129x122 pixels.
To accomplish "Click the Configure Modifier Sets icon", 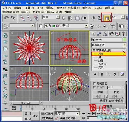I will (x=122, y=74).
